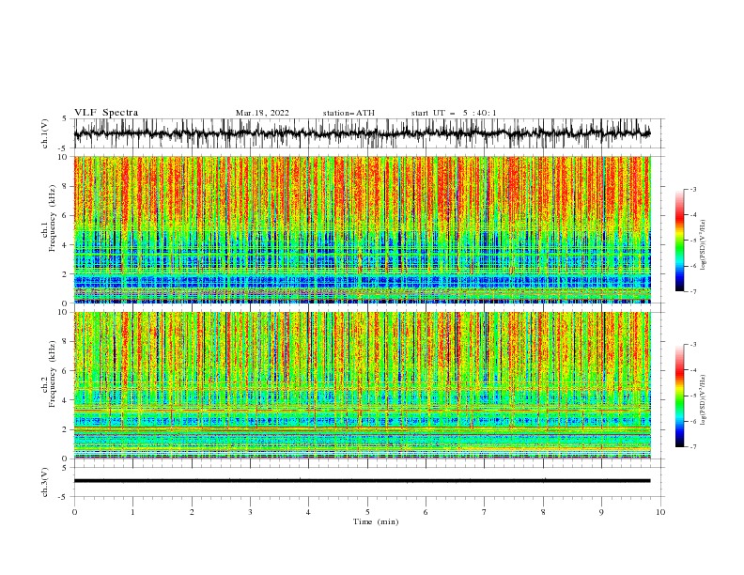Viewport: 744px width, 575px height.
Task: Click inside the ch.1 spectrogram panel
Action: click(362, 229)
